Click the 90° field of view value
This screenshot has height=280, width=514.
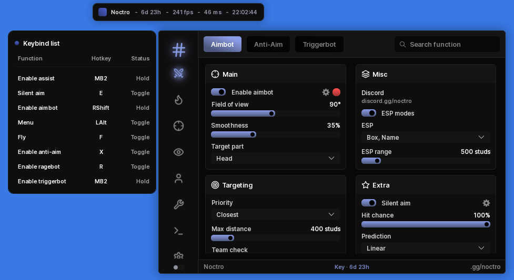coord(335,105)
